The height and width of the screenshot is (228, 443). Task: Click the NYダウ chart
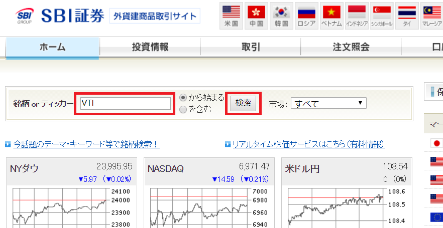click(71, 207)
